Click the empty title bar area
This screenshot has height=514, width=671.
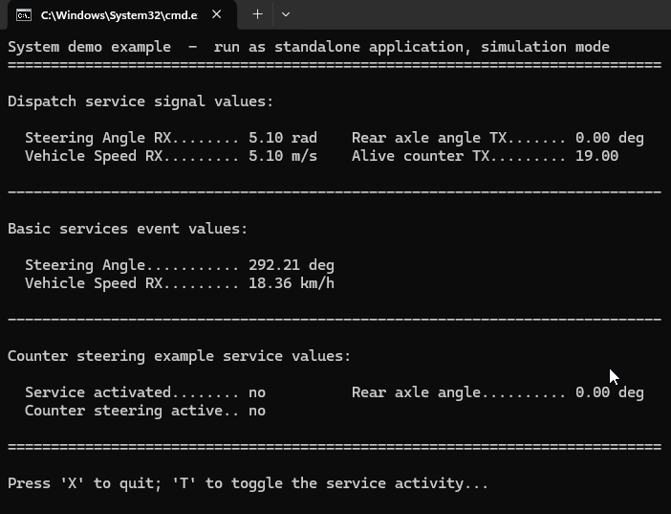(x=478, y=15)
